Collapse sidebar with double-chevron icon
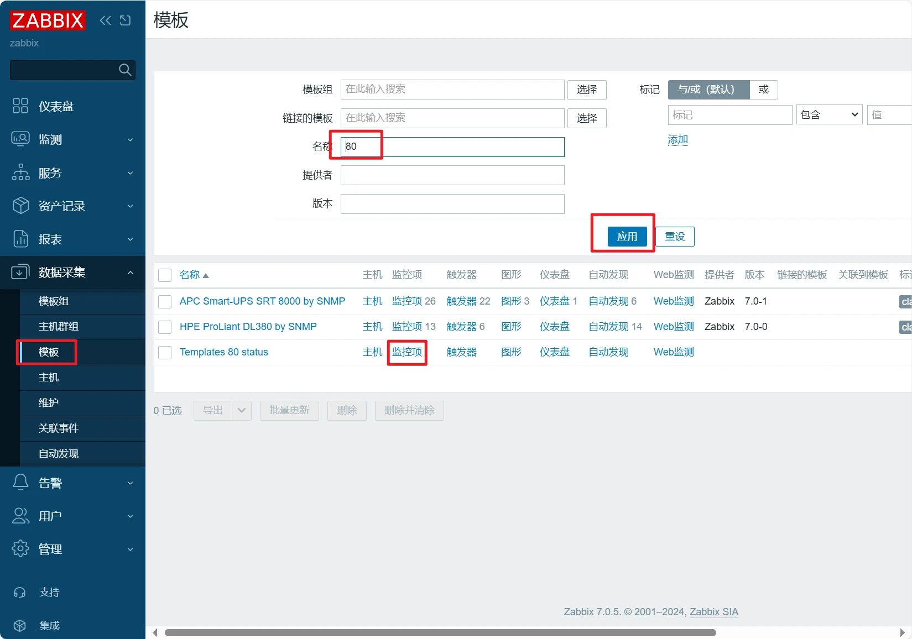 pos(105,20)
